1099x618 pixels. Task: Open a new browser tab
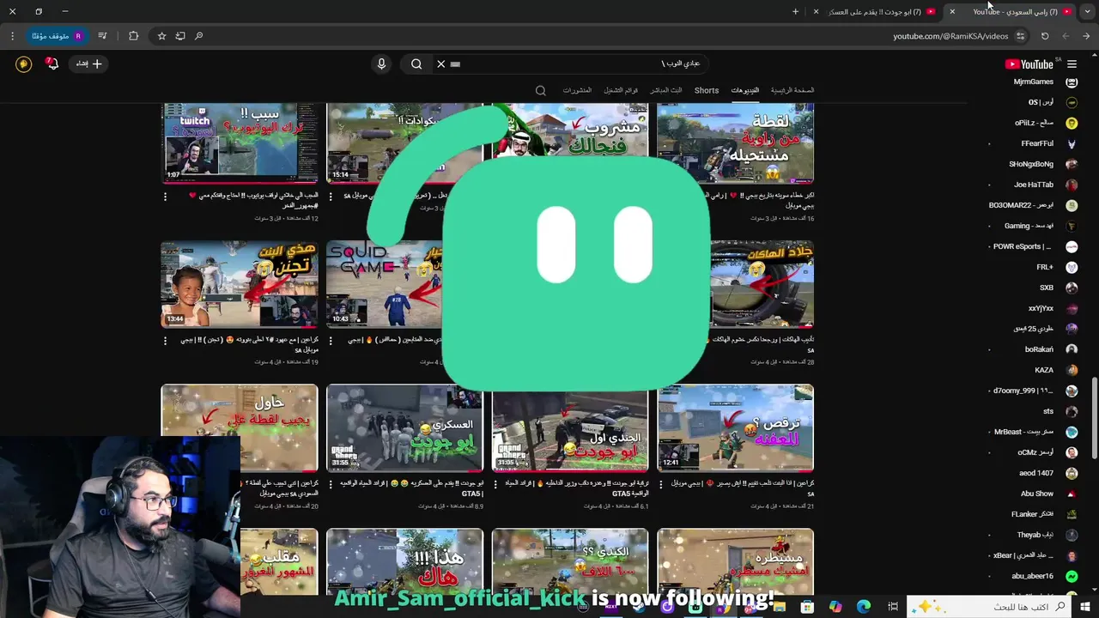(x=795, y=11)
